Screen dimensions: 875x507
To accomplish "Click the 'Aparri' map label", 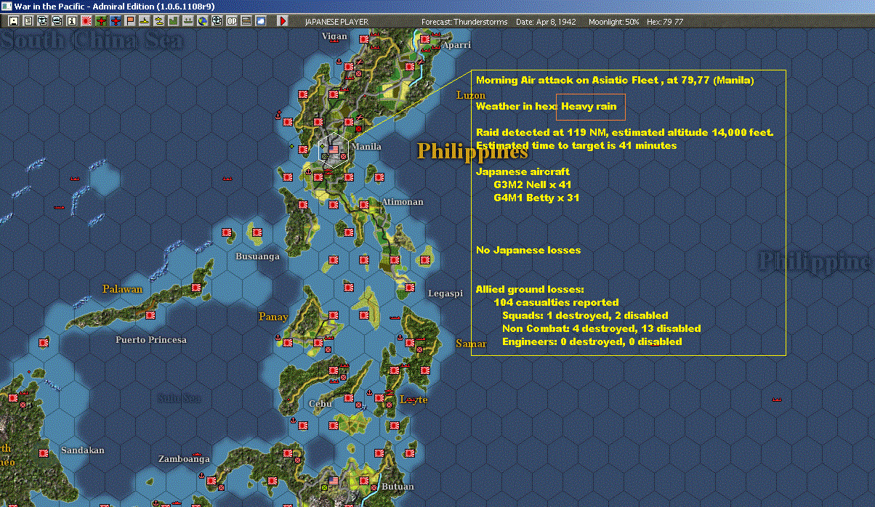I will (456, 44).
